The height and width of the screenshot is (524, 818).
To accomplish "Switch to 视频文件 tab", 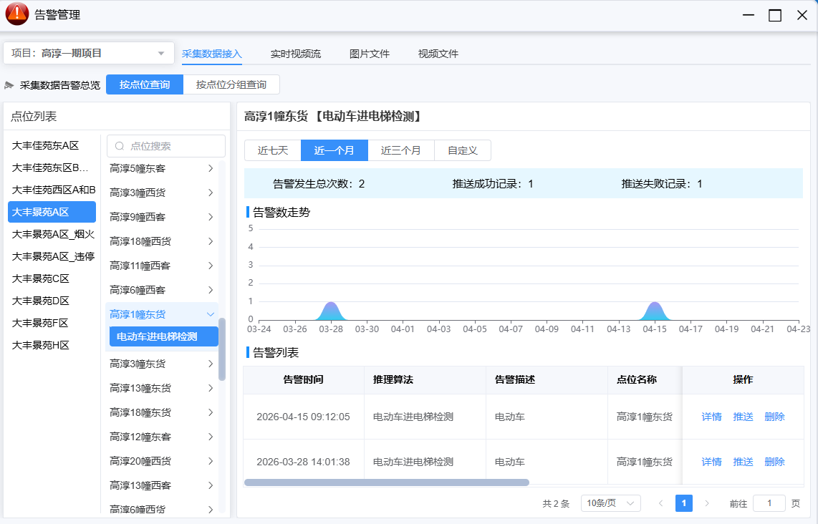I will 438,54.
